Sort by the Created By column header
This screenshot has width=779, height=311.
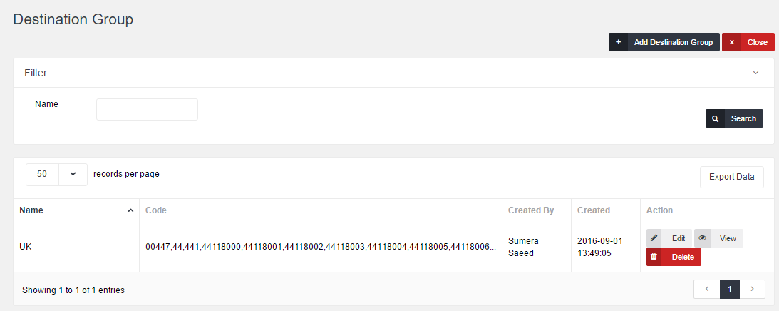(531, 210)
